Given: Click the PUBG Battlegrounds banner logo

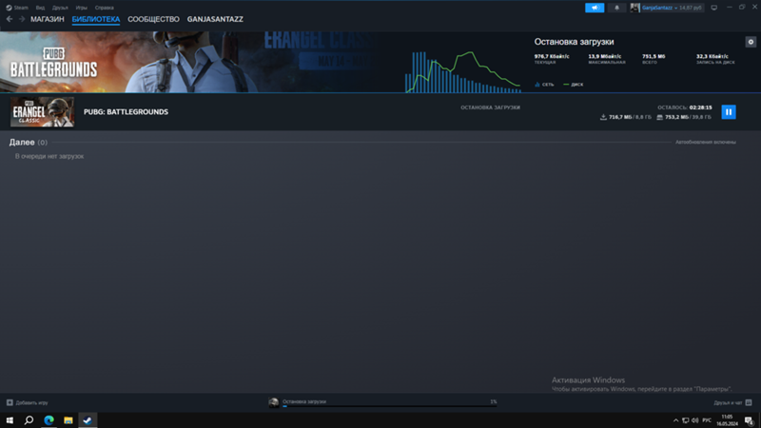Looking at the screenshot, I should (x=53, y=63).
